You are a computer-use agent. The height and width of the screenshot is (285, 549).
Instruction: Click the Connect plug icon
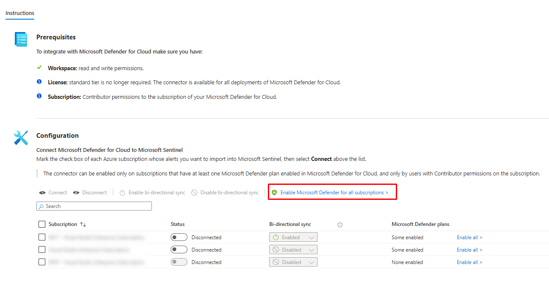(42, 193)
